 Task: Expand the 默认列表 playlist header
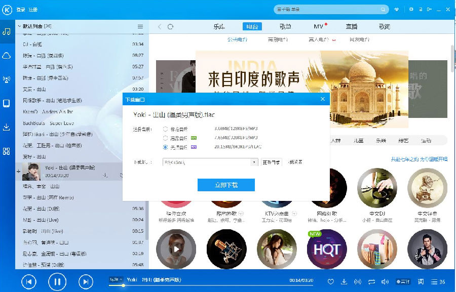coord(20,26)
